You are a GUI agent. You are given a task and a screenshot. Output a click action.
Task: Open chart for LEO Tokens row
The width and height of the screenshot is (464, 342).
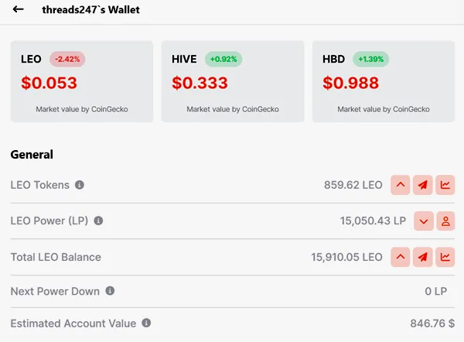tap(445, 185)
